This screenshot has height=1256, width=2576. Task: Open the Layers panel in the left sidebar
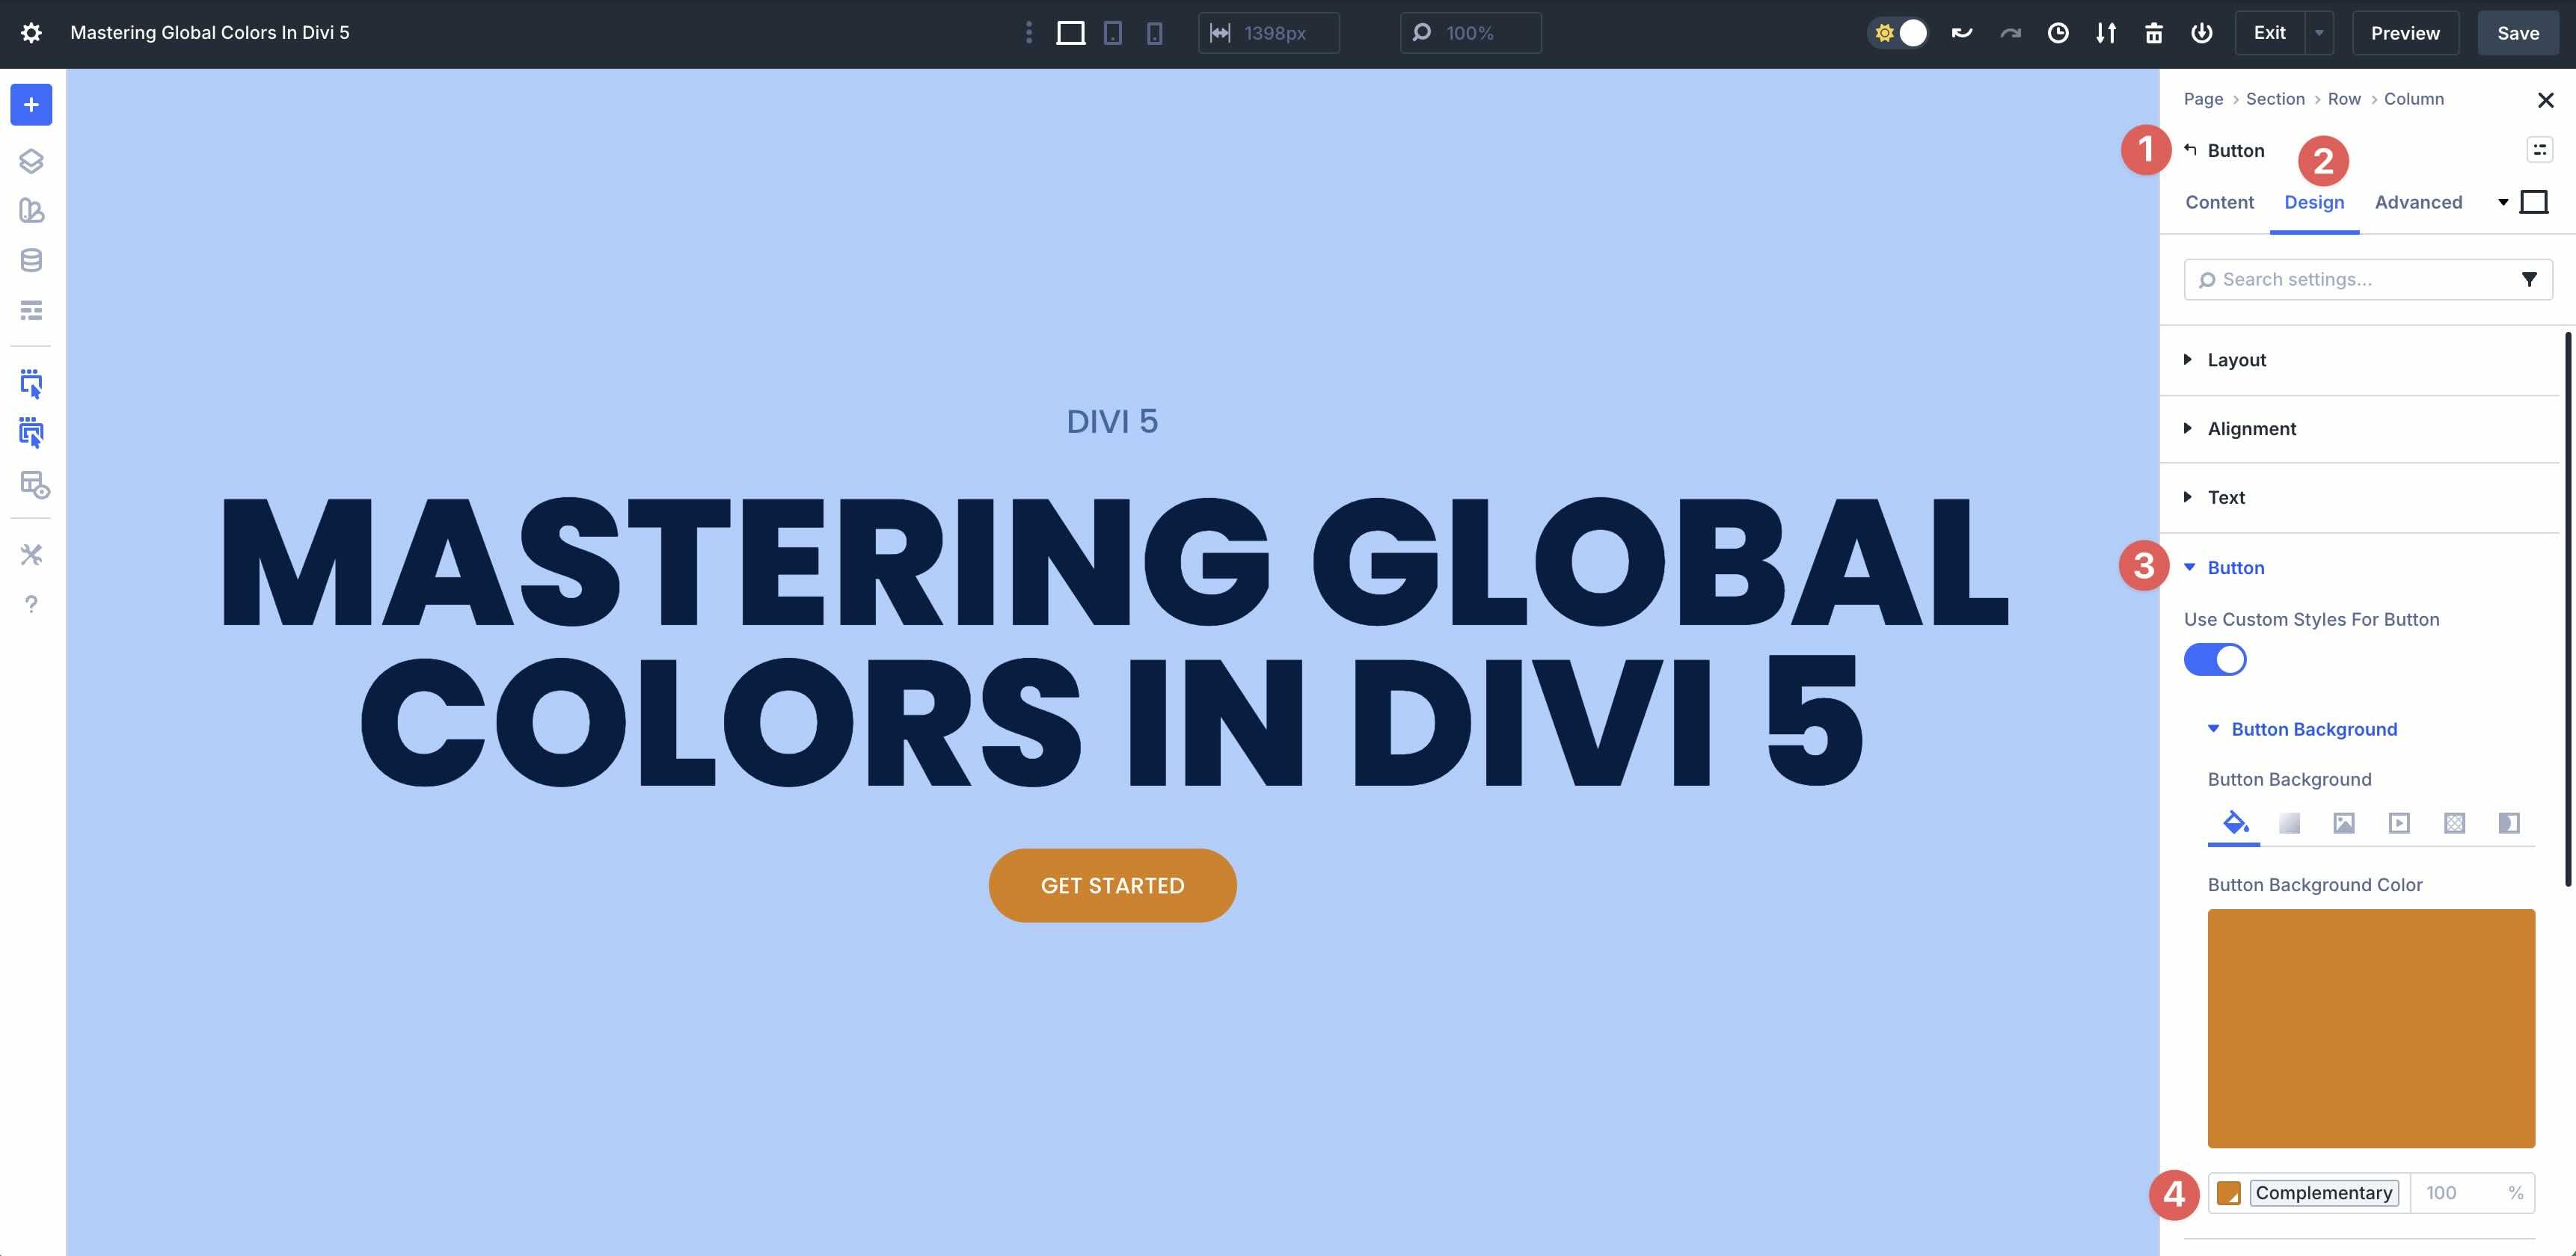31,160
